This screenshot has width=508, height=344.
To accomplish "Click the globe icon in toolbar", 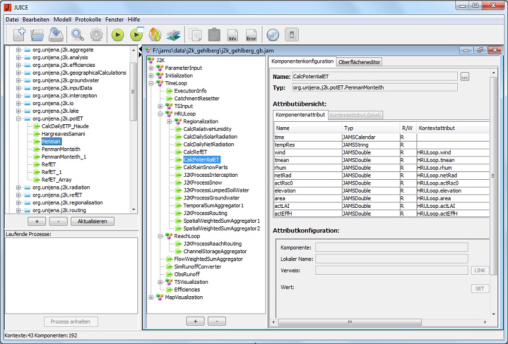I will tap(273, 35).
